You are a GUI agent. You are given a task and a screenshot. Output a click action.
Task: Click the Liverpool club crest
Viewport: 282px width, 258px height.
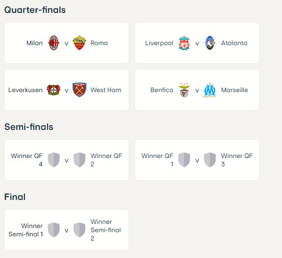pos(184,43)
